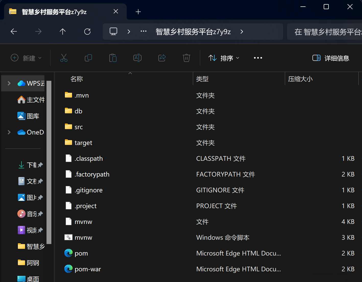This screenshot has width=362, height=282.
Task: Open the Downloads quick access item
Action: [x=28, y=165]
